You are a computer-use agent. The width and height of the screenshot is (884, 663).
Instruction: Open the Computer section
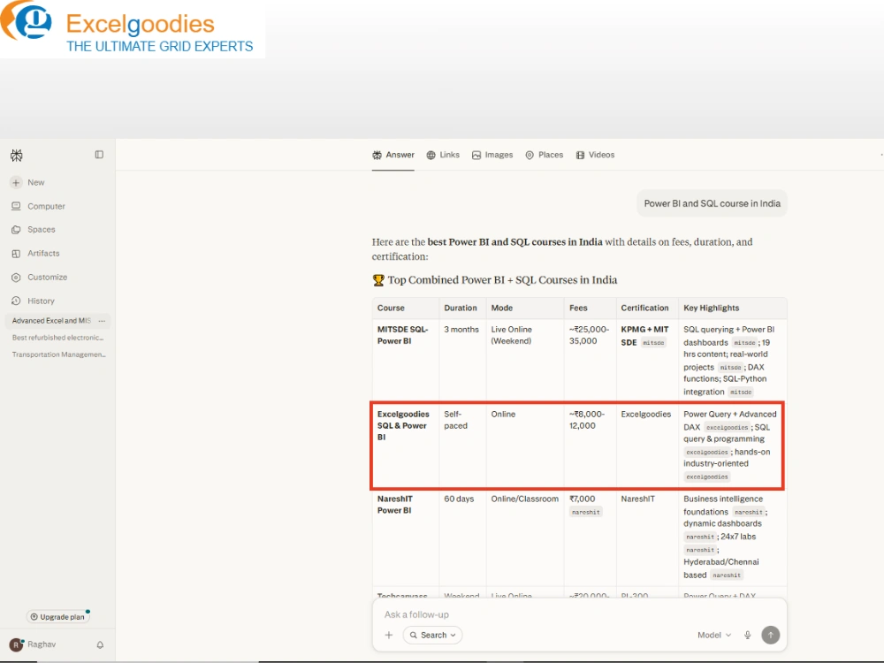[38, 206]
